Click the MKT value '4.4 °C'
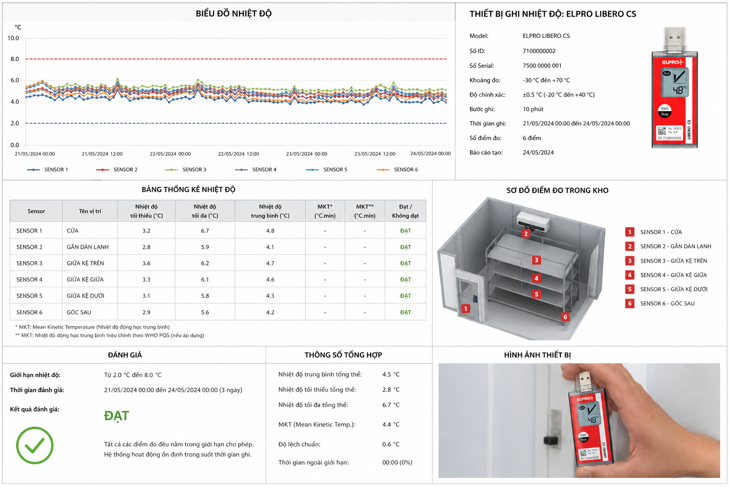The width and height of the screenshot is (730, 487). pyautogui.click(x=391, y=424)
